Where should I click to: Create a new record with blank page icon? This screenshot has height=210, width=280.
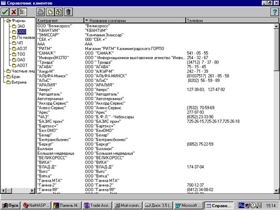pyautogui.click(x=50, y=12)
